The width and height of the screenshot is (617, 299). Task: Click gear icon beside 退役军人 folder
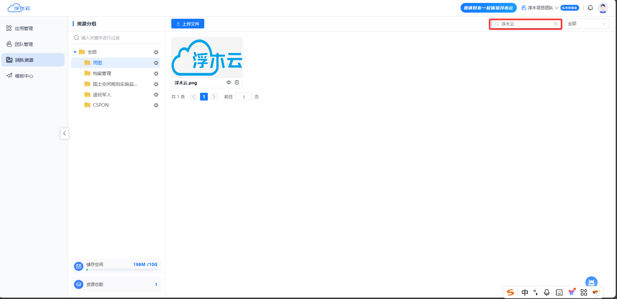click(156, 95)
